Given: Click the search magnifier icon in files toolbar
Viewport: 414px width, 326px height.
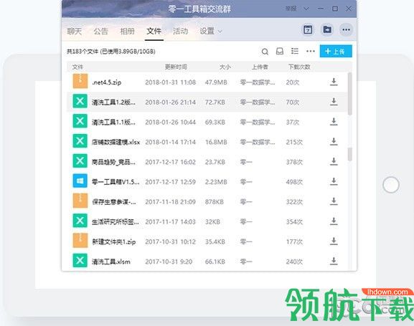Looking at the screenshot, I should [265, 52].
